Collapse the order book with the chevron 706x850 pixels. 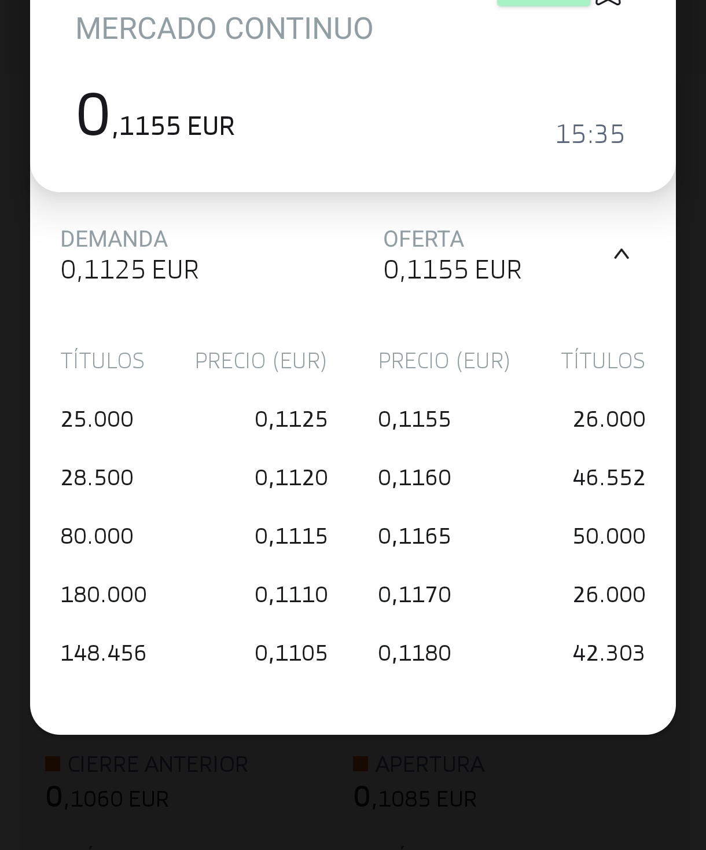coord(621,254)
